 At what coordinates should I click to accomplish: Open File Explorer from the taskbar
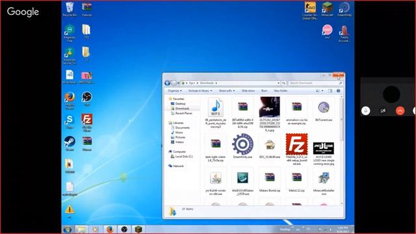tap(81, 229)
